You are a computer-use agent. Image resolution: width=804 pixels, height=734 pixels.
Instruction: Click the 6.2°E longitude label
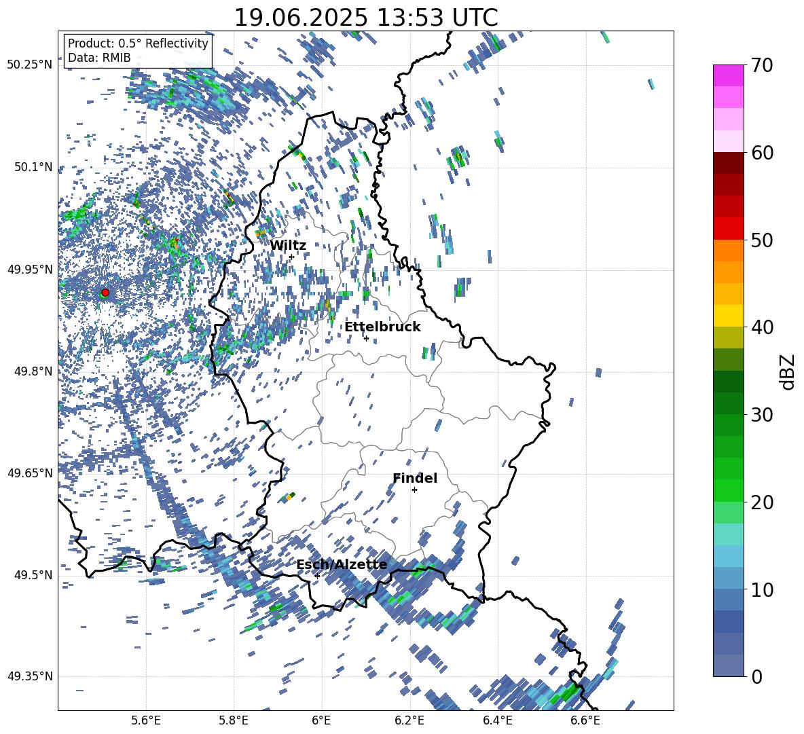pos(409,720)
